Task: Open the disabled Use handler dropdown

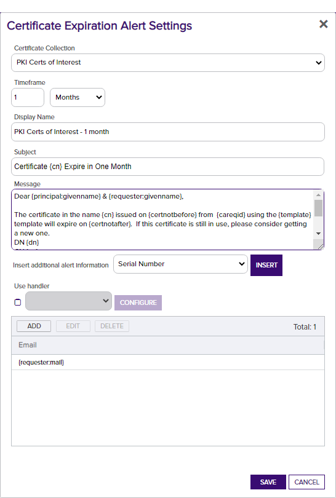Action: 69,301
